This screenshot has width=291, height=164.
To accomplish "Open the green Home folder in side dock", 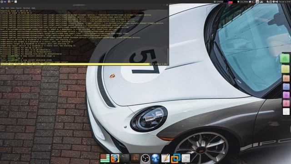I will [285, 58].
